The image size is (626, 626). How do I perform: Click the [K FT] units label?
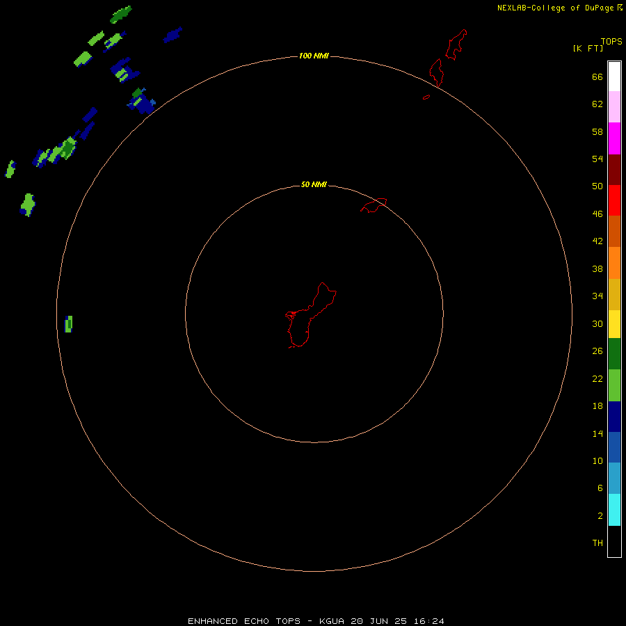point(588,48)
